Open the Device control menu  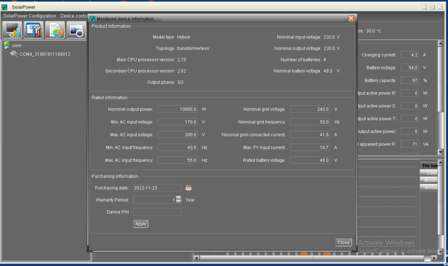73,16
